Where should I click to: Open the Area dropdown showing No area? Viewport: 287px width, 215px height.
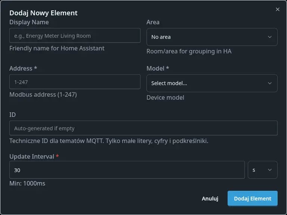pyautogui.click(x=212, y=37)
